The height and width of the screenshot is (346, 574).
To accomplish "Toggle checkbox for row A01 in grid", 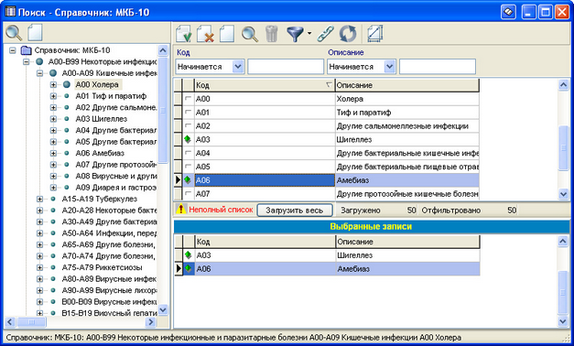I will (189, 112).
